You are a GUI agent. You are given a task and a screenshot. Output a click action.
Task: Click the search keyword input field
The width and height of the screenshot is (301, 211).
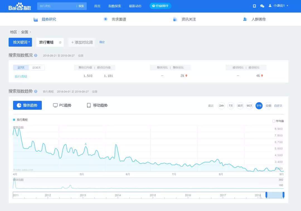(57, 6)
